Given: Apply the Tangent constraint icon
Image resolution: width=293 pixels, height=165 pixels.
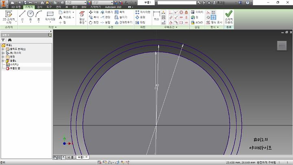Looking at the screenshot, I should pyautogui.click(x=171, y=23).
